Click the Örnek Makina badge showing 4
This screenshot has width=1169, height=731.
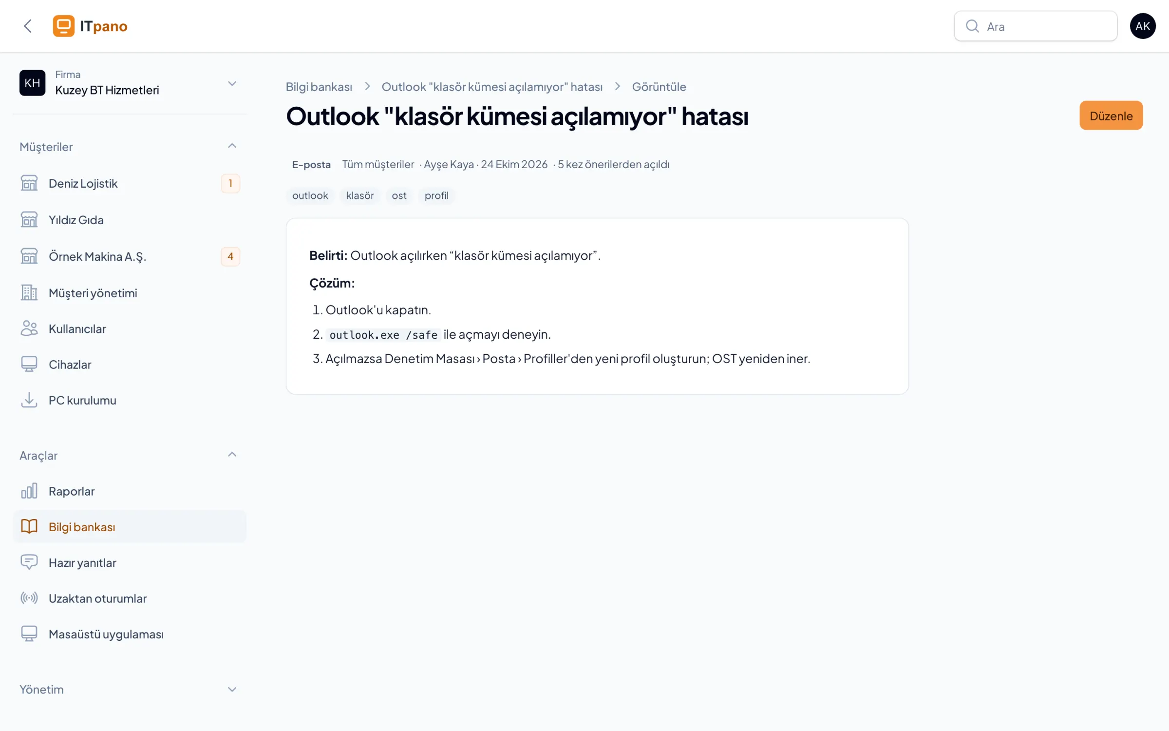pyautogui.click(x=230, y=256)
